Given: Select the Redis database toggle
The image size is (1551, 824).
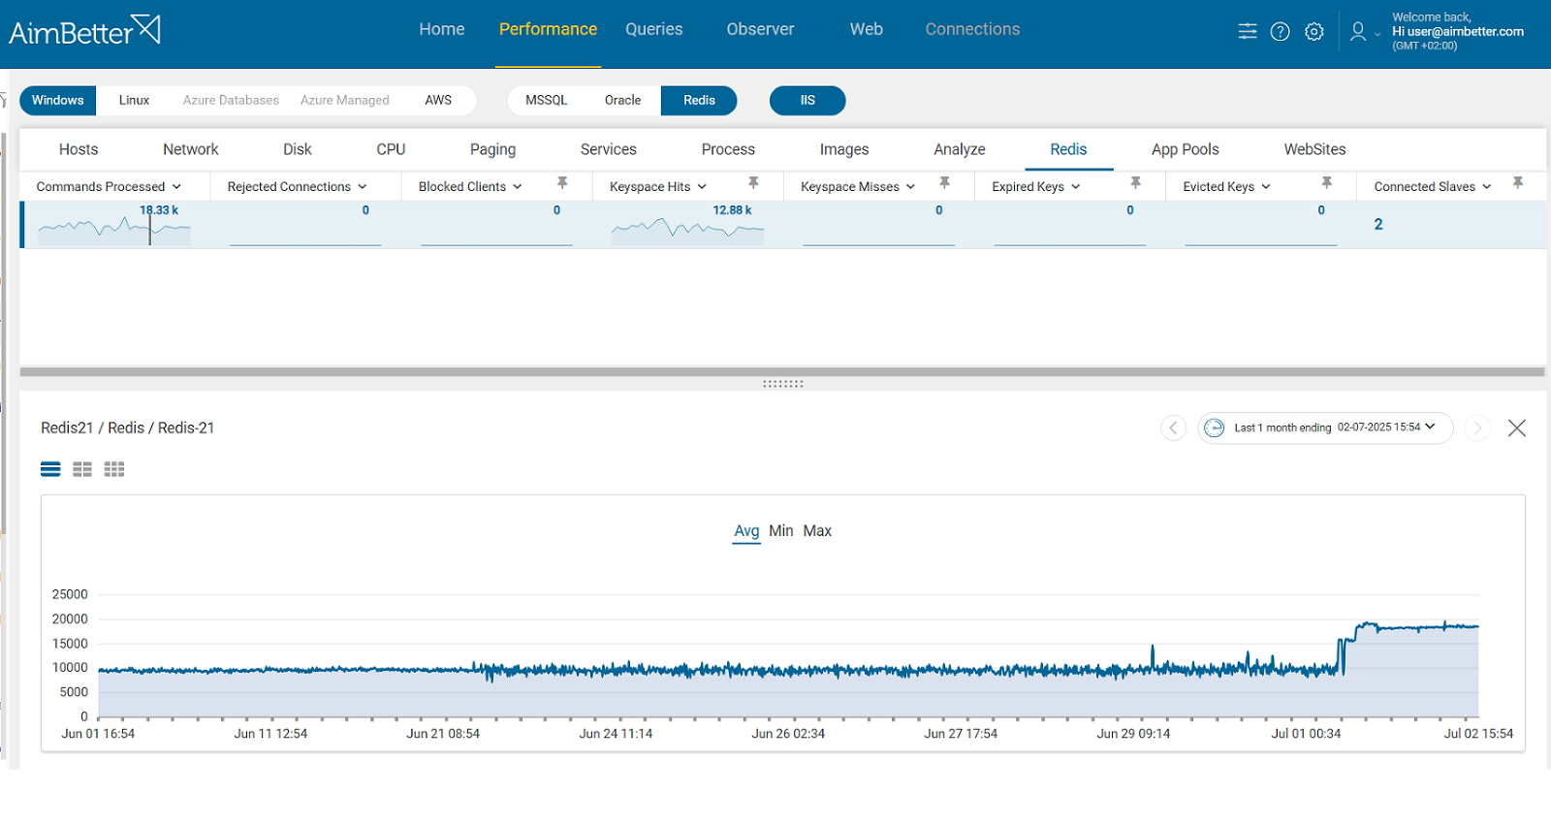Looking at the screenshot, I should point(699,101).
